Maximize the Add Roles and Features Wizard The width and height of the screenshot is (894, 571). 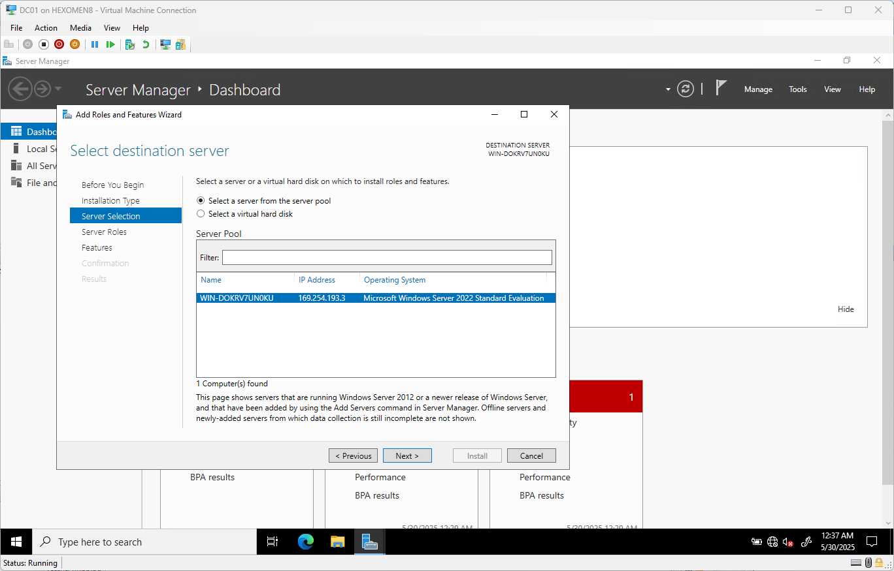tap(524, 114)
